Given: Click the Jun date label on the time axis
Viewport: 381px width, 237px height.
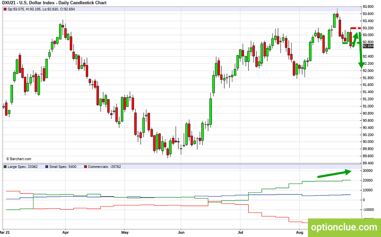Looking at the screenshot, I should [181, 232].
